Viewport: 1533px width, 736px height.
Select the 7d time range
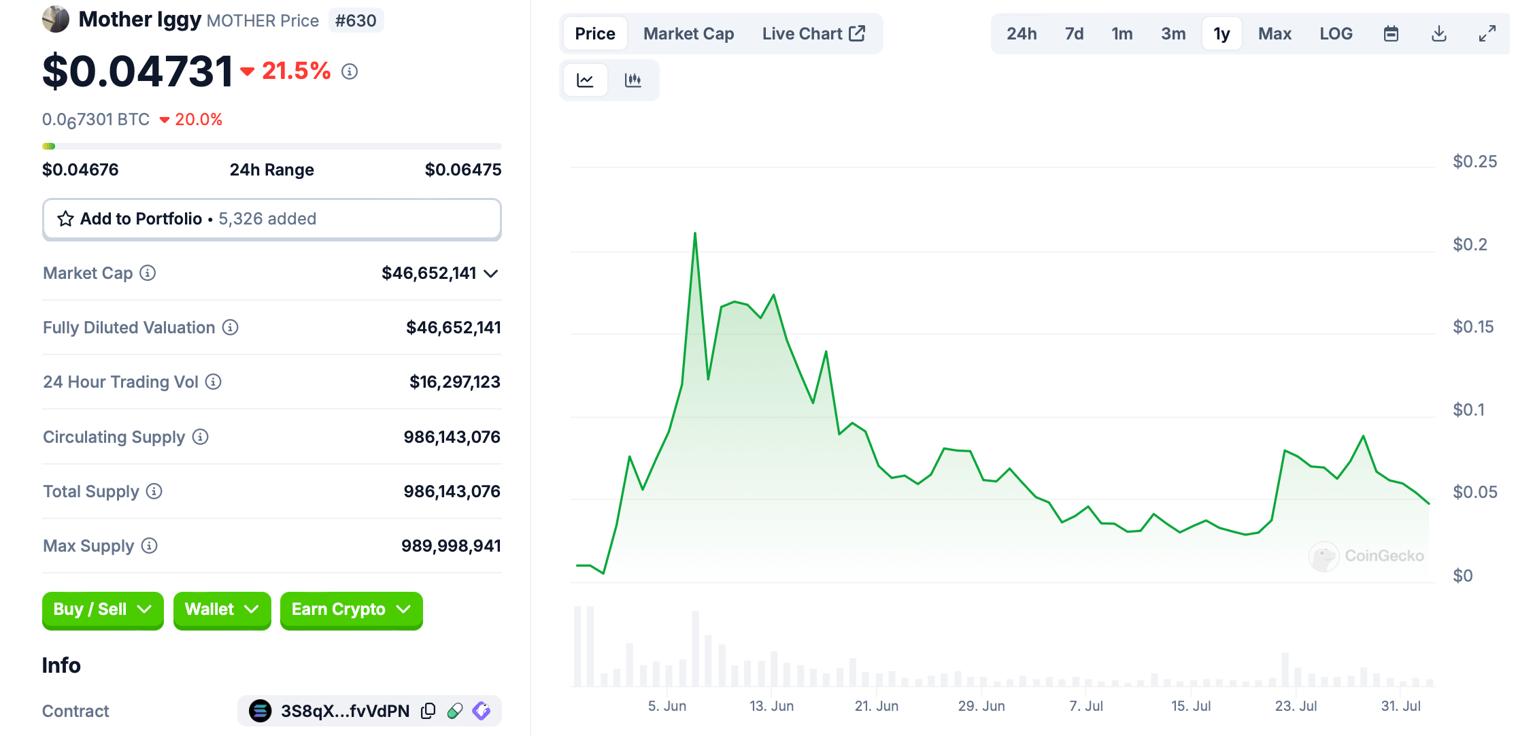[x=1074, y=33]
